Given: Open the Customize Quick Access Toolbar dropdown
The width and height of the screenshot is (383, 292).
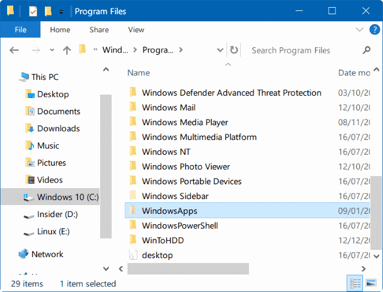Looking at the screenshot, I should click(x=61, y=11).
